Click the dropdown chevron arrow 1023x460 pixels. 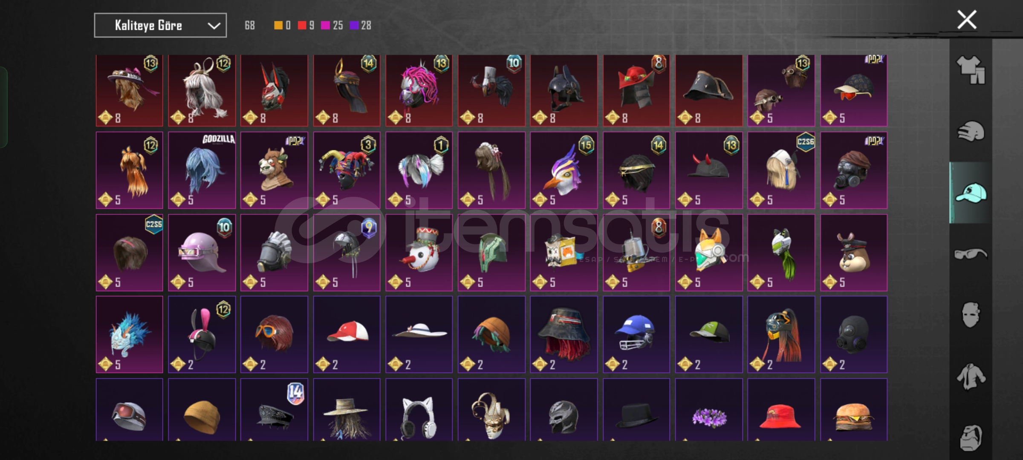[214, 26]
